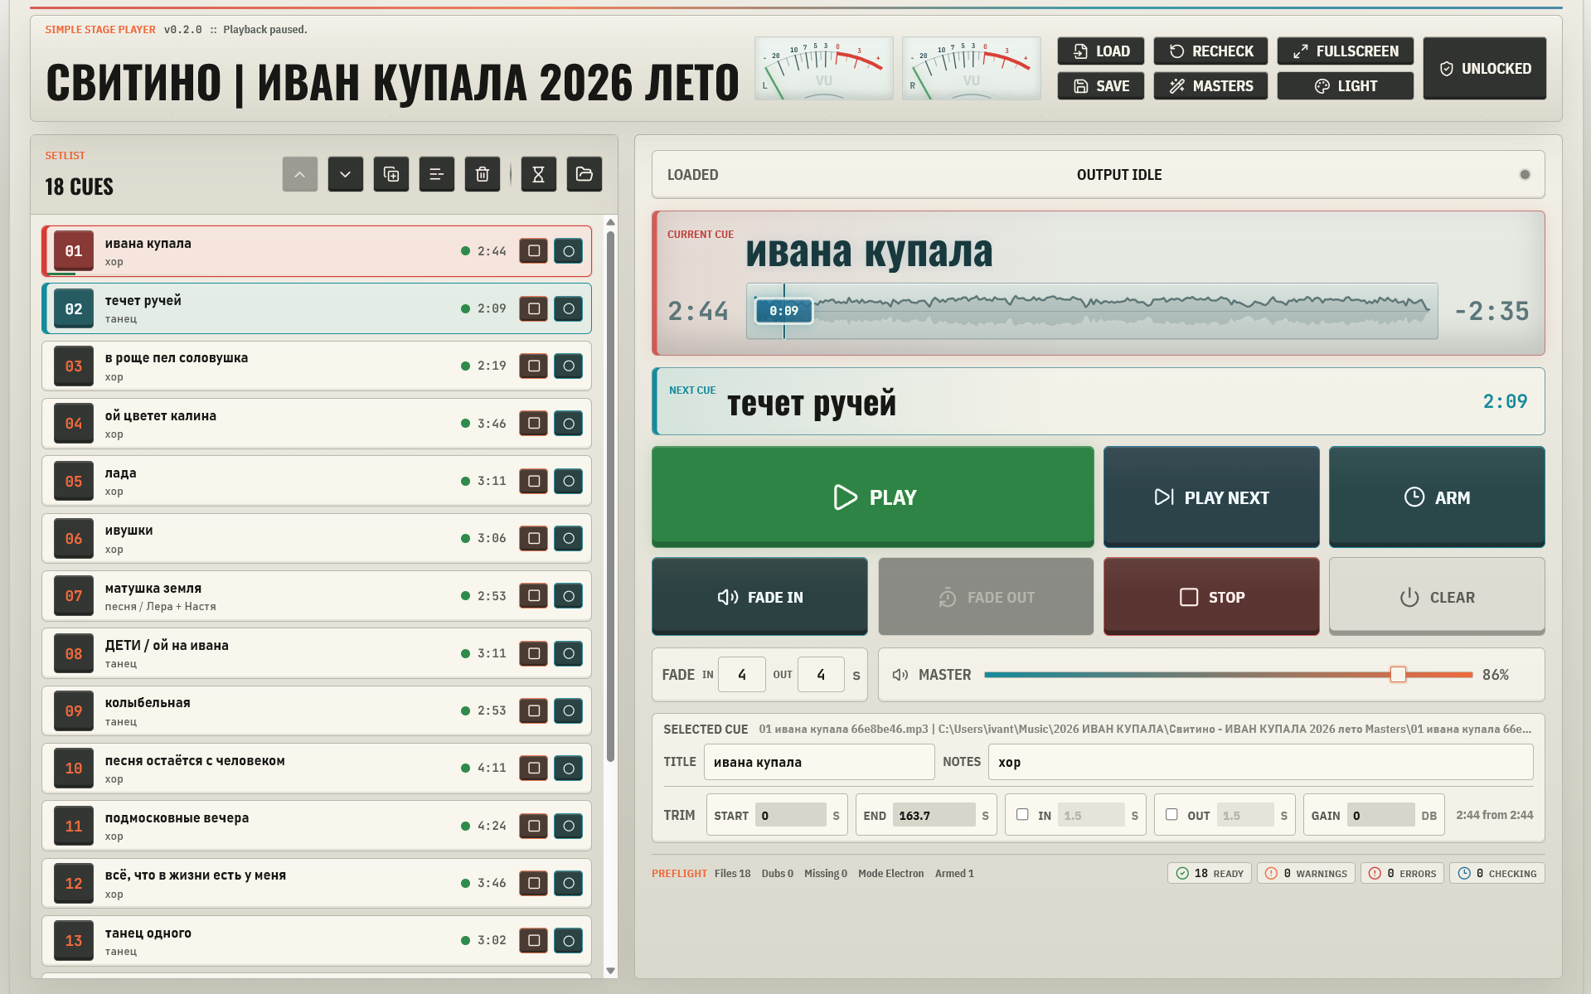The height and width of the screenshot is (994, 1591).
Task: Click circle arm icon for cue 01 ивана купала
Action: click(569, 251)
